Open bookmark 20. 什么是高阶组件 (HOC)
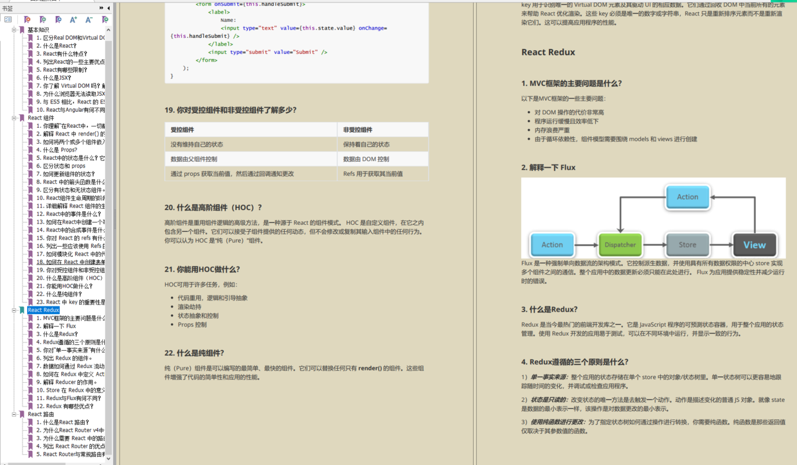 click(x=69, y=278)
